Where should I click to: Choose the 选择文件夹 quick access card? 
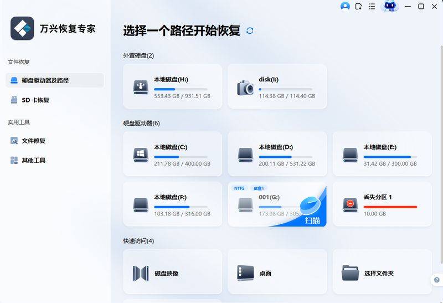(382, 273)
